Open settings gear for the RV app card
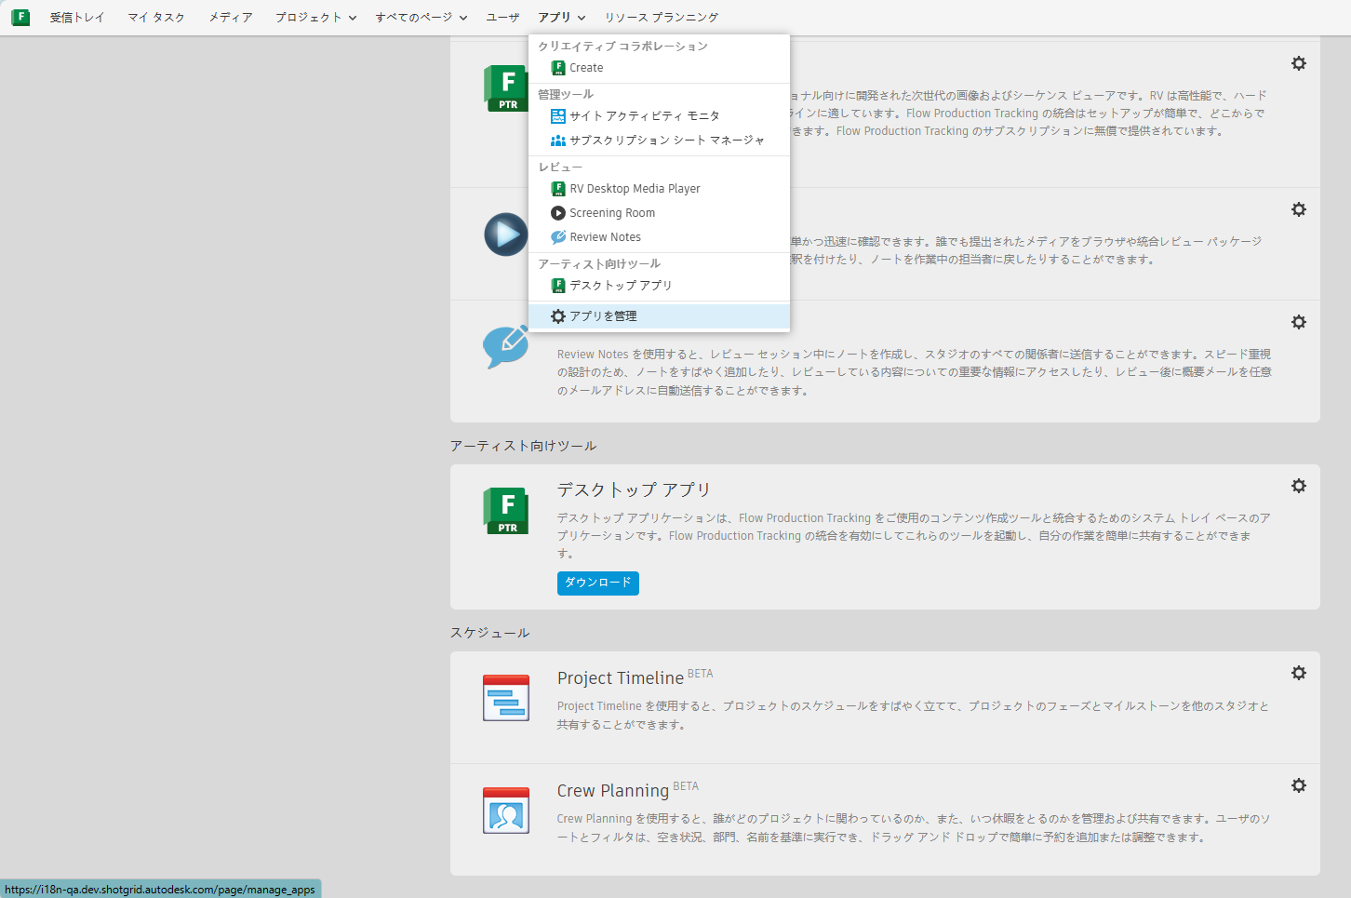This screenshot has width=1351, height=898. [x=1299, y=63]
